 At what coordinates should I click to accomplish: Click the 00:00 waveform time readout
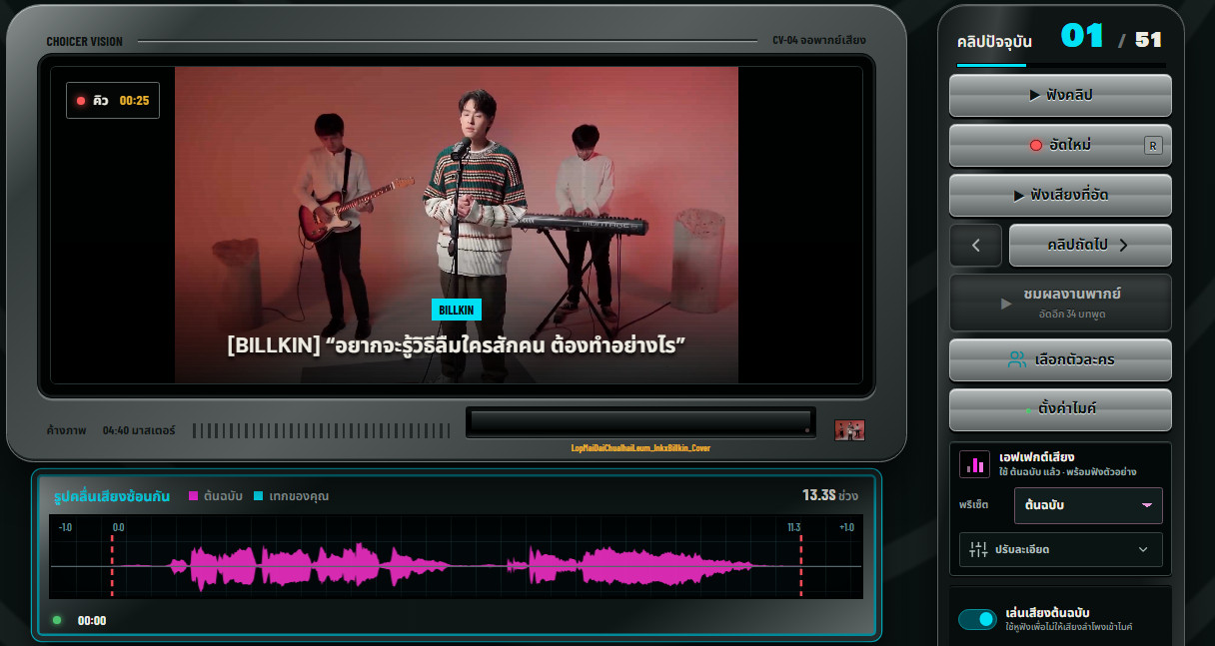(92, 621)
